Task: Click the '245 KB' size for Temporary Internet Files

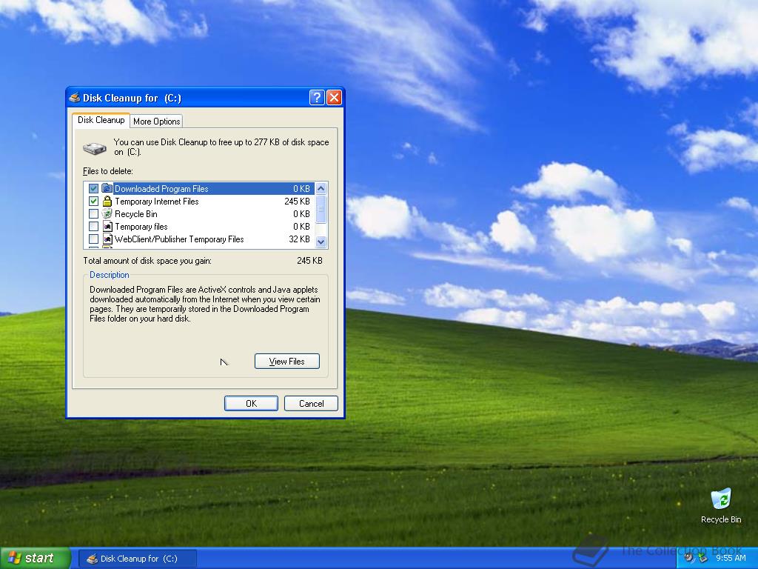Action: pyautogui.click(x=297, y=202)
